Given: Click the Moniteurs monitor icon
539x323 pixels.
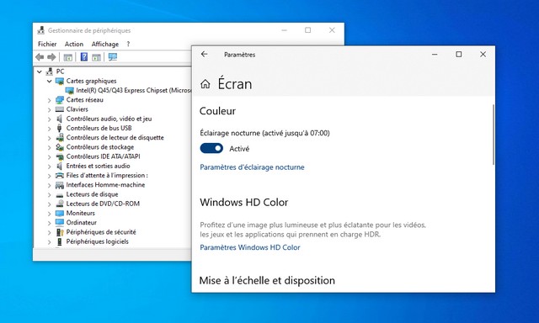Looking at the screenshot, I should 60,213.
